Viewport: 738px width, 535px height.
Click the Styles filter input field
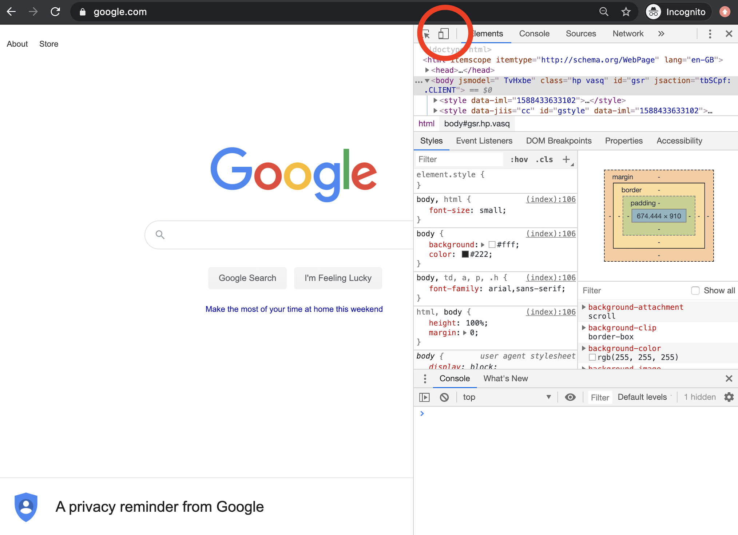point(459,159)
